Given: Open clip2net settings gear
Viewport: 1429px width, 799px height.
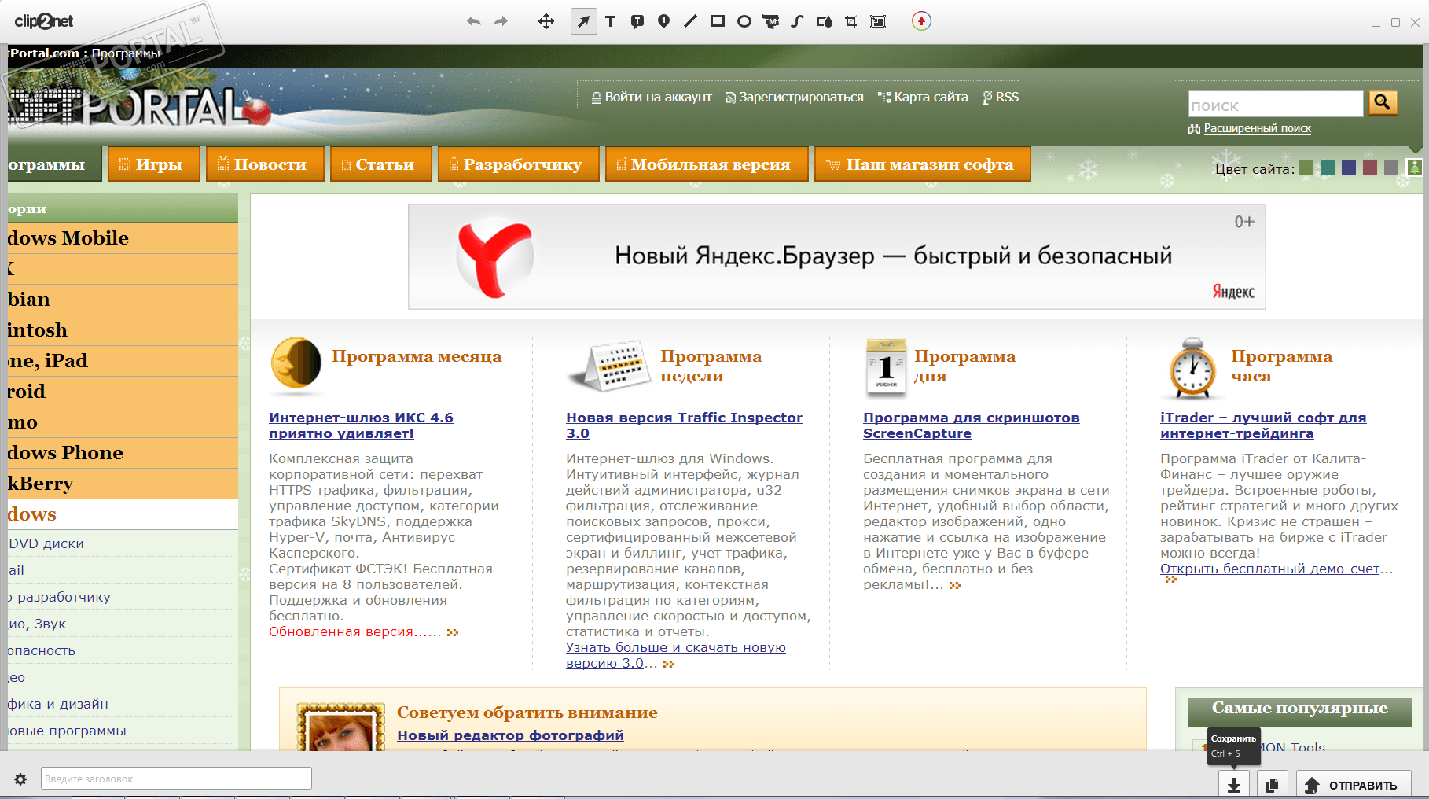Looking at the screenshot, I should coord(20,779).
